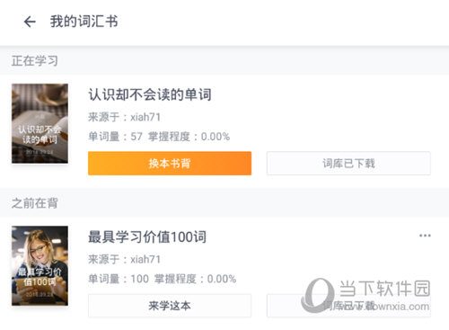Select the 正在学习 section header
This screenshot has width=449, height=330.
tap(35, 61)
